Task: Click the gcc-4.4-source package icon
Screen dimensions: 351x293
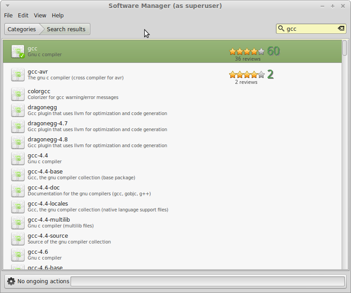Action: pyautogui.click(x=18, y=239)
